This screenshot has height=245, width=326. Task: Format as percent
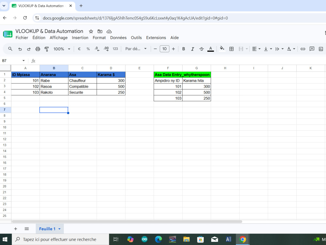pyautogui.click(x=88, y=49)
